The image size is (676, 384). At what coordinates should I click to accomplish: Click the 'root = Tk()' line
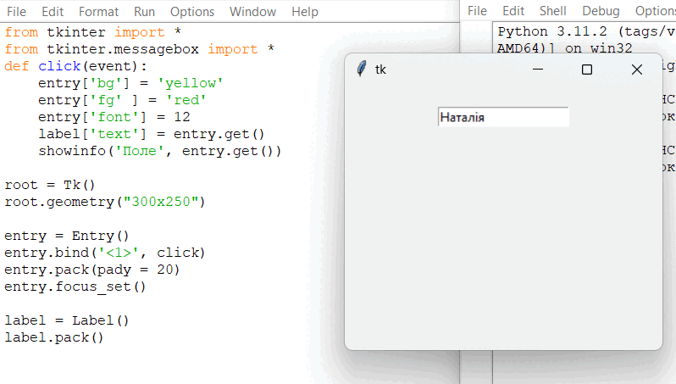pos(50,185)
